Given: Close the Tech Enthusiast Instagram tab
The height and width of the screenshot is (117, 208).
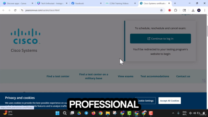Looking at the screenshot, I should tap(67, 3).
